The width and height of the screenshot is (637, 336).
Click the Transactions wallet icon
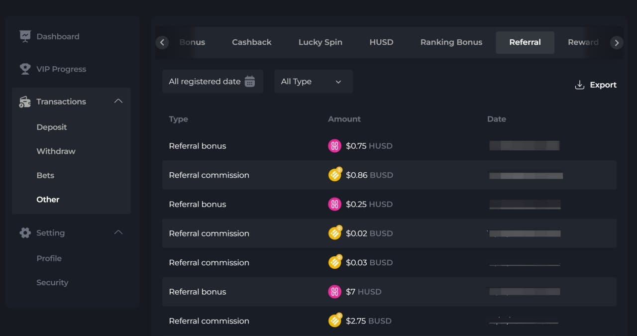pyautogui.click(x=25, y=102)
